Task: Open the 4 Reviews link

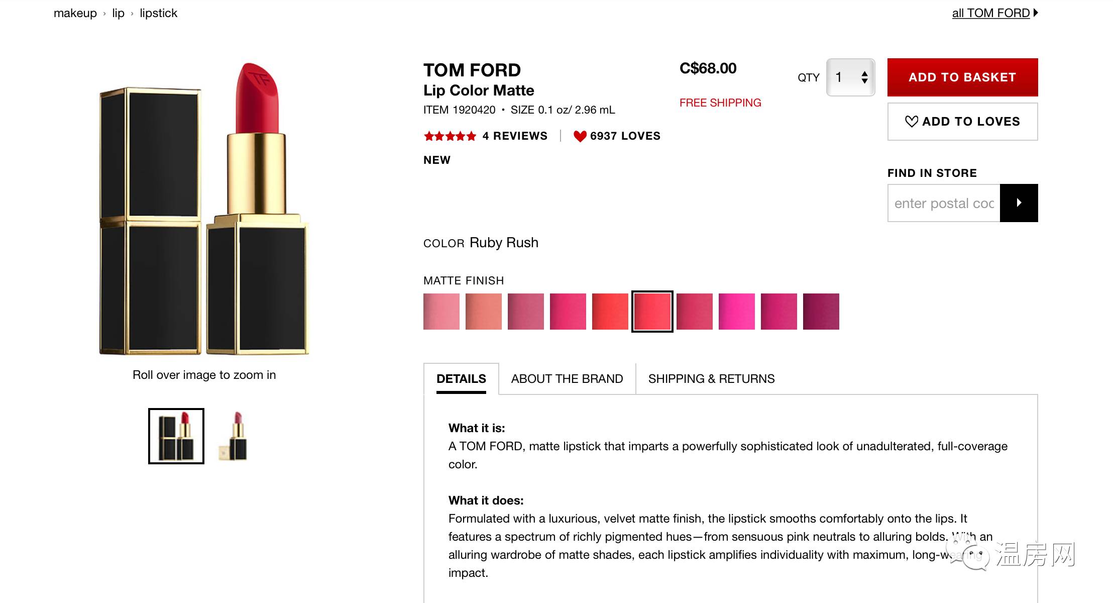Action: click(515, 136)
